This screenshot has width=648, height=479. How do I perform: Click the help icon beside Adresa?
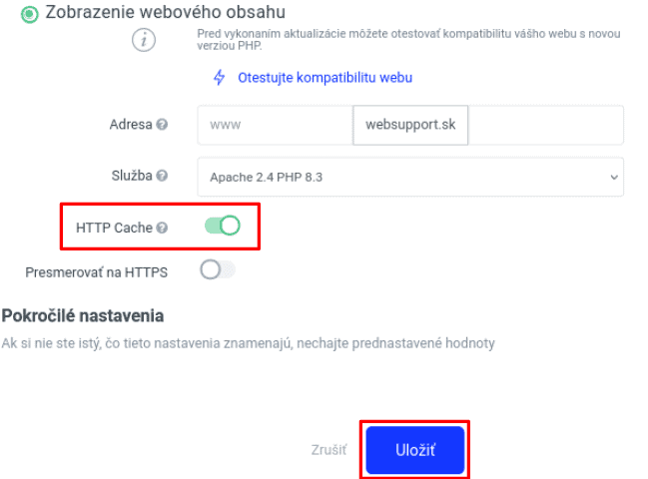pos(162,126)
